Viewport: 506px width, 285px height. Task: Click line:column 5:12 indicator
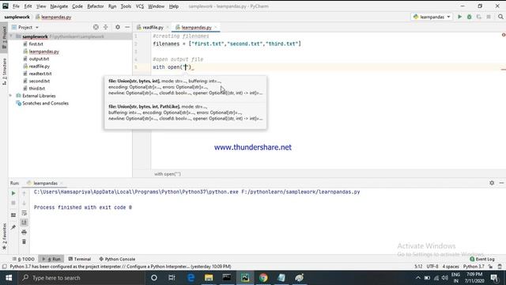tap(418, 267)
